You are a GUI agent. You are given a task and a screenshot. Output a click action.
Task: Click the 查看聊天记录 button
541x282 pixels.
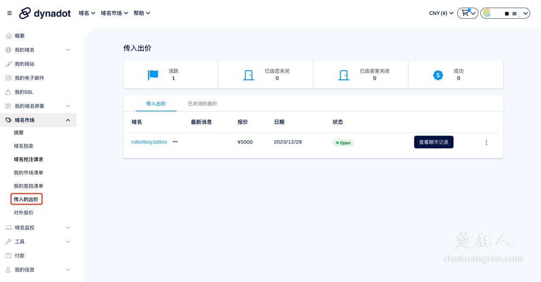click(433, 142)
